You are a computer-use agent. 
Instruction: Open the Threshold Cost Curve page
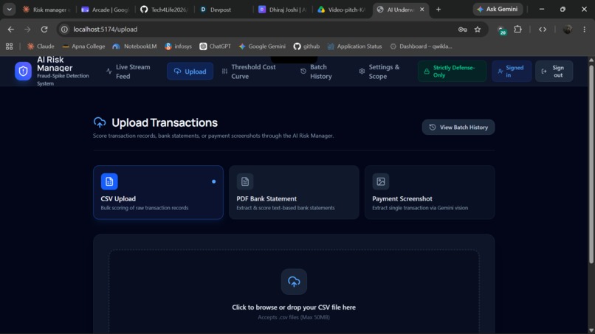[249, 72]
